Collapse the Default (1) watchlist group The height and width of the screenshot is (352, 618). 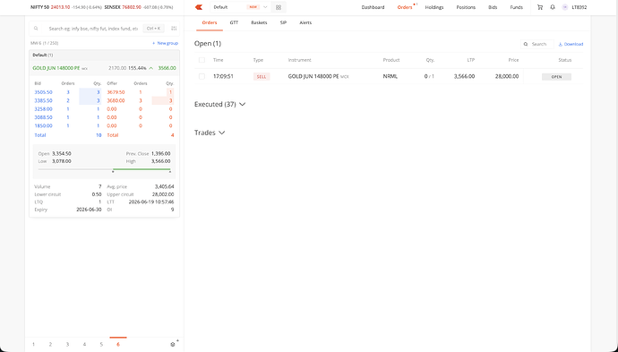[104, 56]
